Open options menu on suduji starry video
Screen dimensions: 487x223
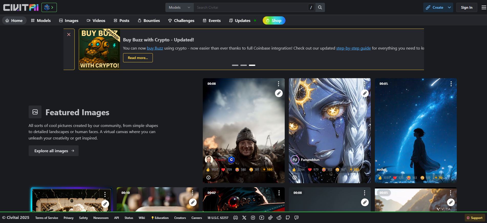[451, 84]
